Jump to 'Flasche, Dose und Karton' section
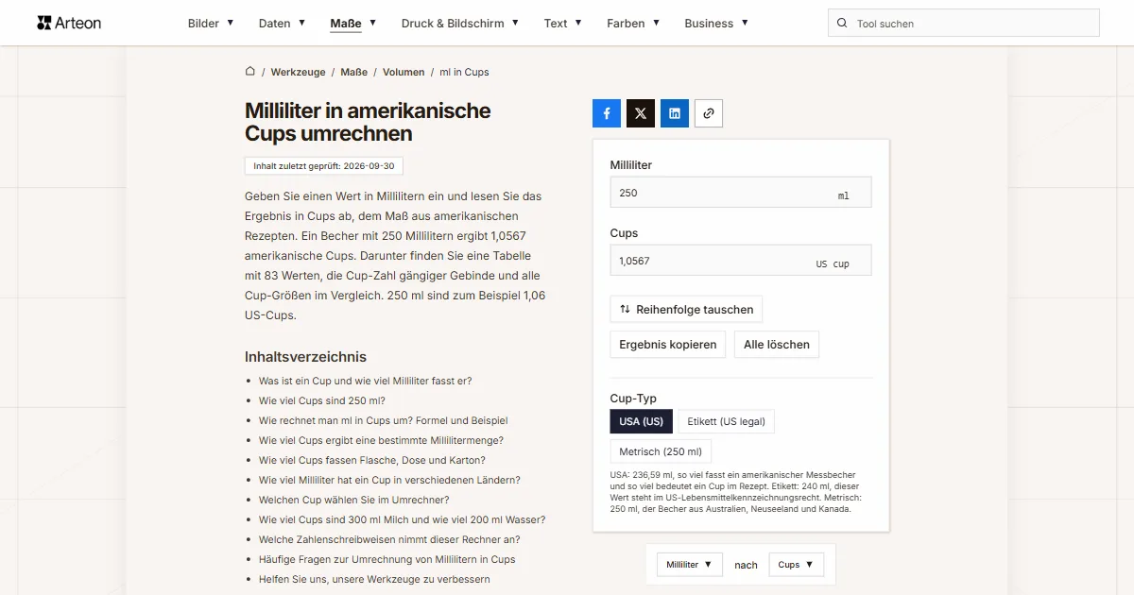Image resolution: width=1134 pixels, height=595 pixels. (x=372, y=460)
